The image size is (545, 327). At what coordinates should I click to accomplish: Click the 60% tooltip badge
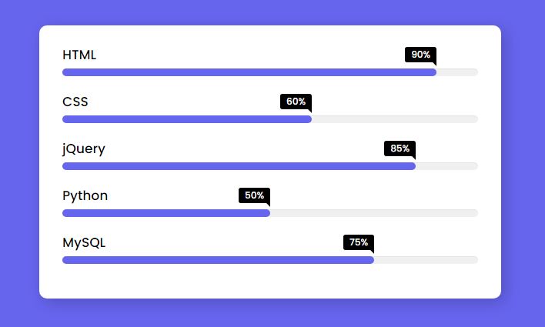click(x=296, y=102)
